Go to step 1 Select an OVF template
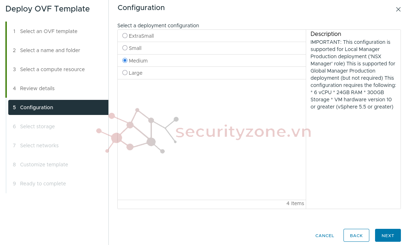 pyautogui.click(x=48, y=31)
